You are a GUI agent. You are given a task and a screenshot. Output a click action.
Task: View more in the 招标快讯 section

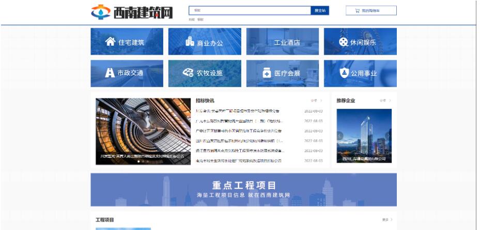tap(317, 101)
